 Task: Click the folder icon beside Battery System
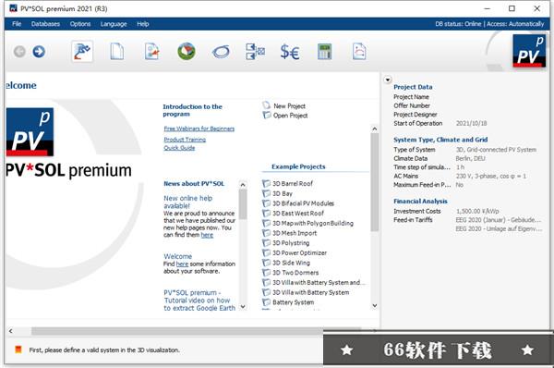pyautogui.click(x=266, y=302)
